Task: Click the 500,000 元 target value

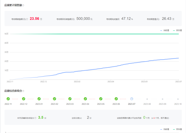Action: tap(84, 19)
